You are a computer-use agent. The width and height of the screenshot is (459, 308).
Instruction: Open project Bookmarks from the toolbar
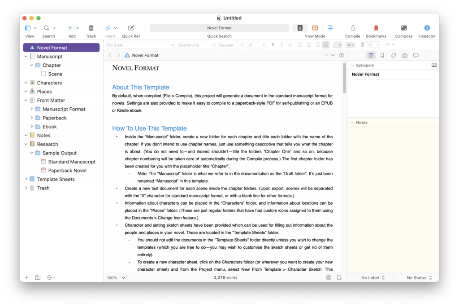(376, 28)
